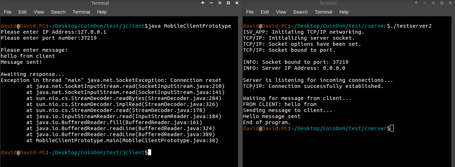Click 'ISV_APP: Initiating TCP/IP networking.' line
455x167 pixels.
point(303,32)
